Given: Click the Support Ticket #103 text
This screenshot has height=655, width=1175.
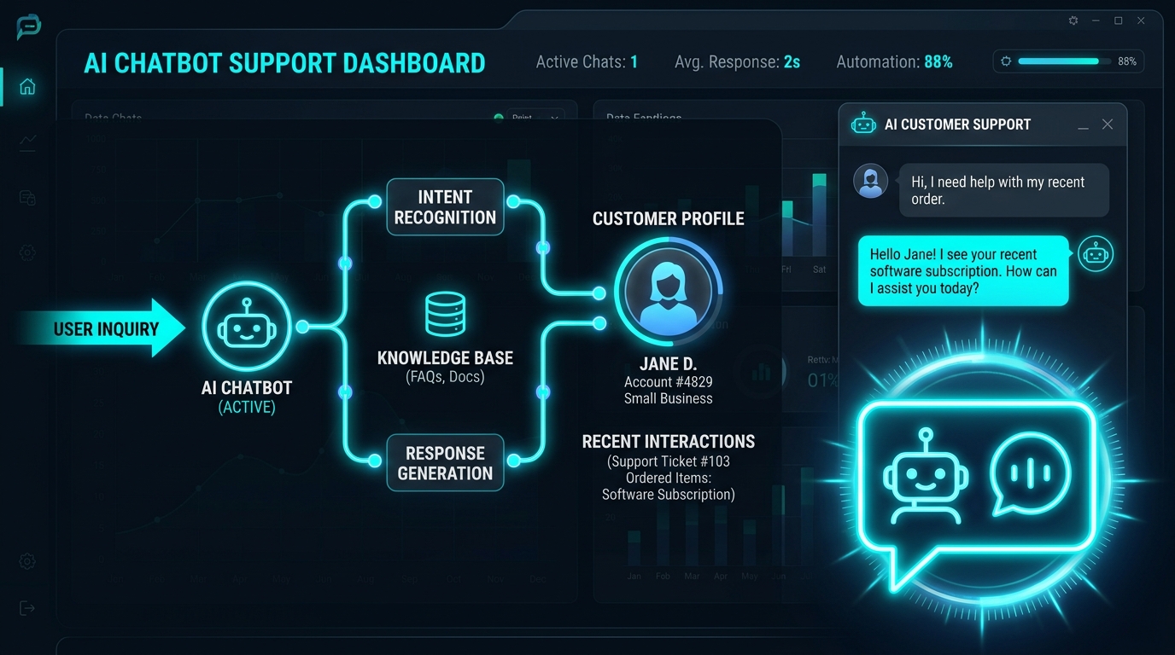Looking at the screenshot, I should [669, 461].
